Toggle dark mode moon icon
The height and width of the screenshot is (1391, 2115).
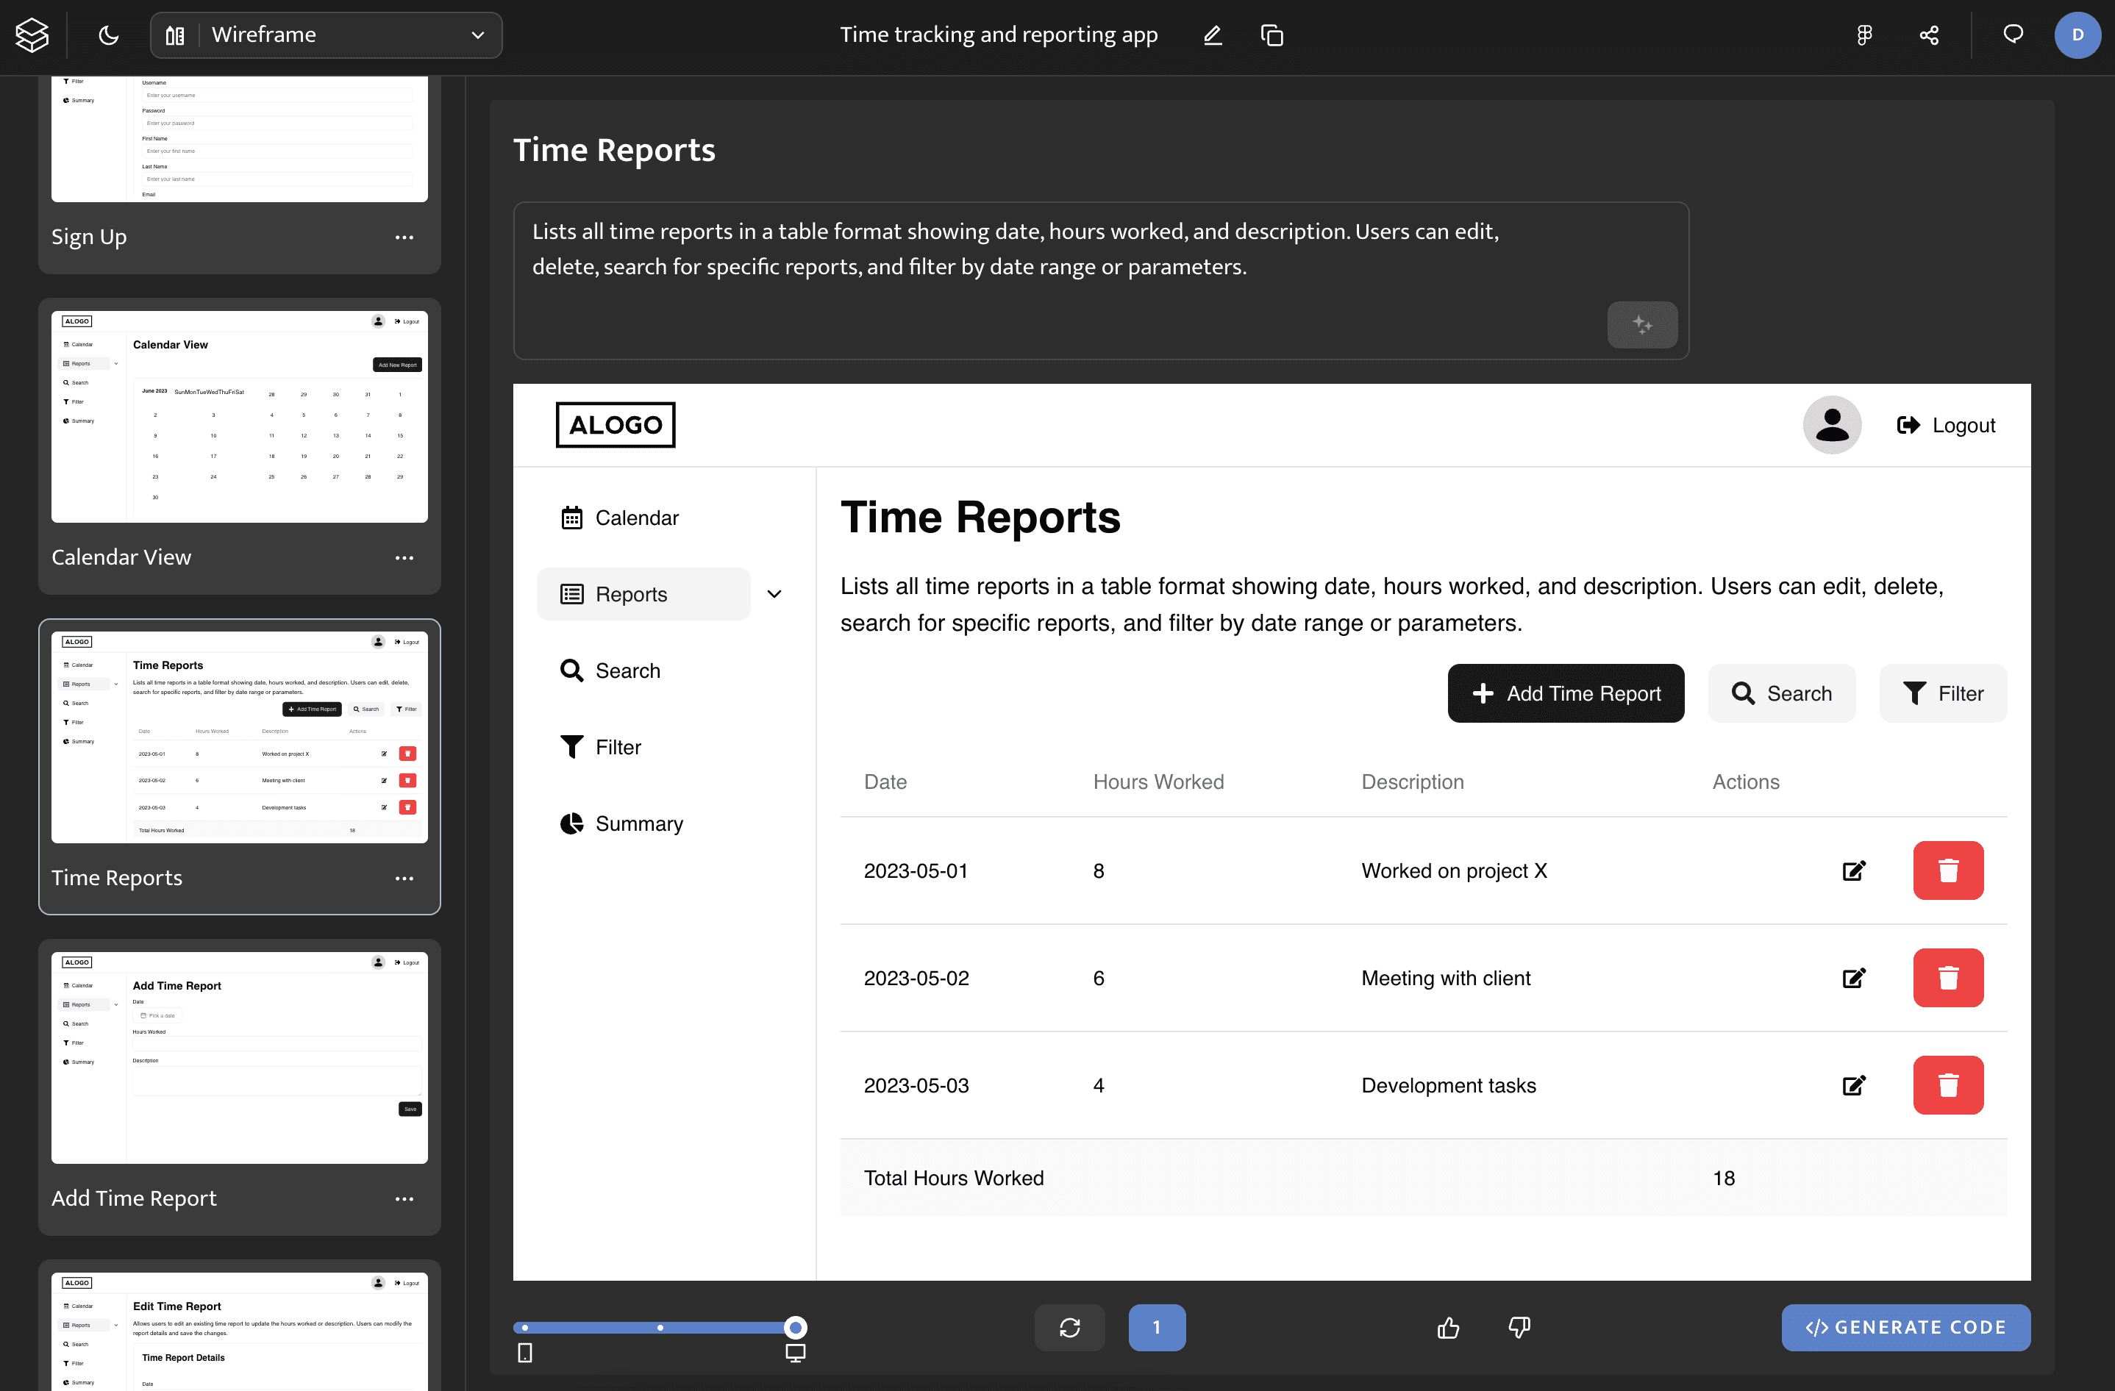108,35
